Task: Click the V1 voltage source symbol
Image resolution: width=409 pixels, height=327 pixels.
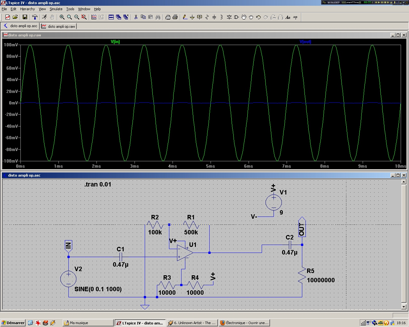Action: (274, 202)
